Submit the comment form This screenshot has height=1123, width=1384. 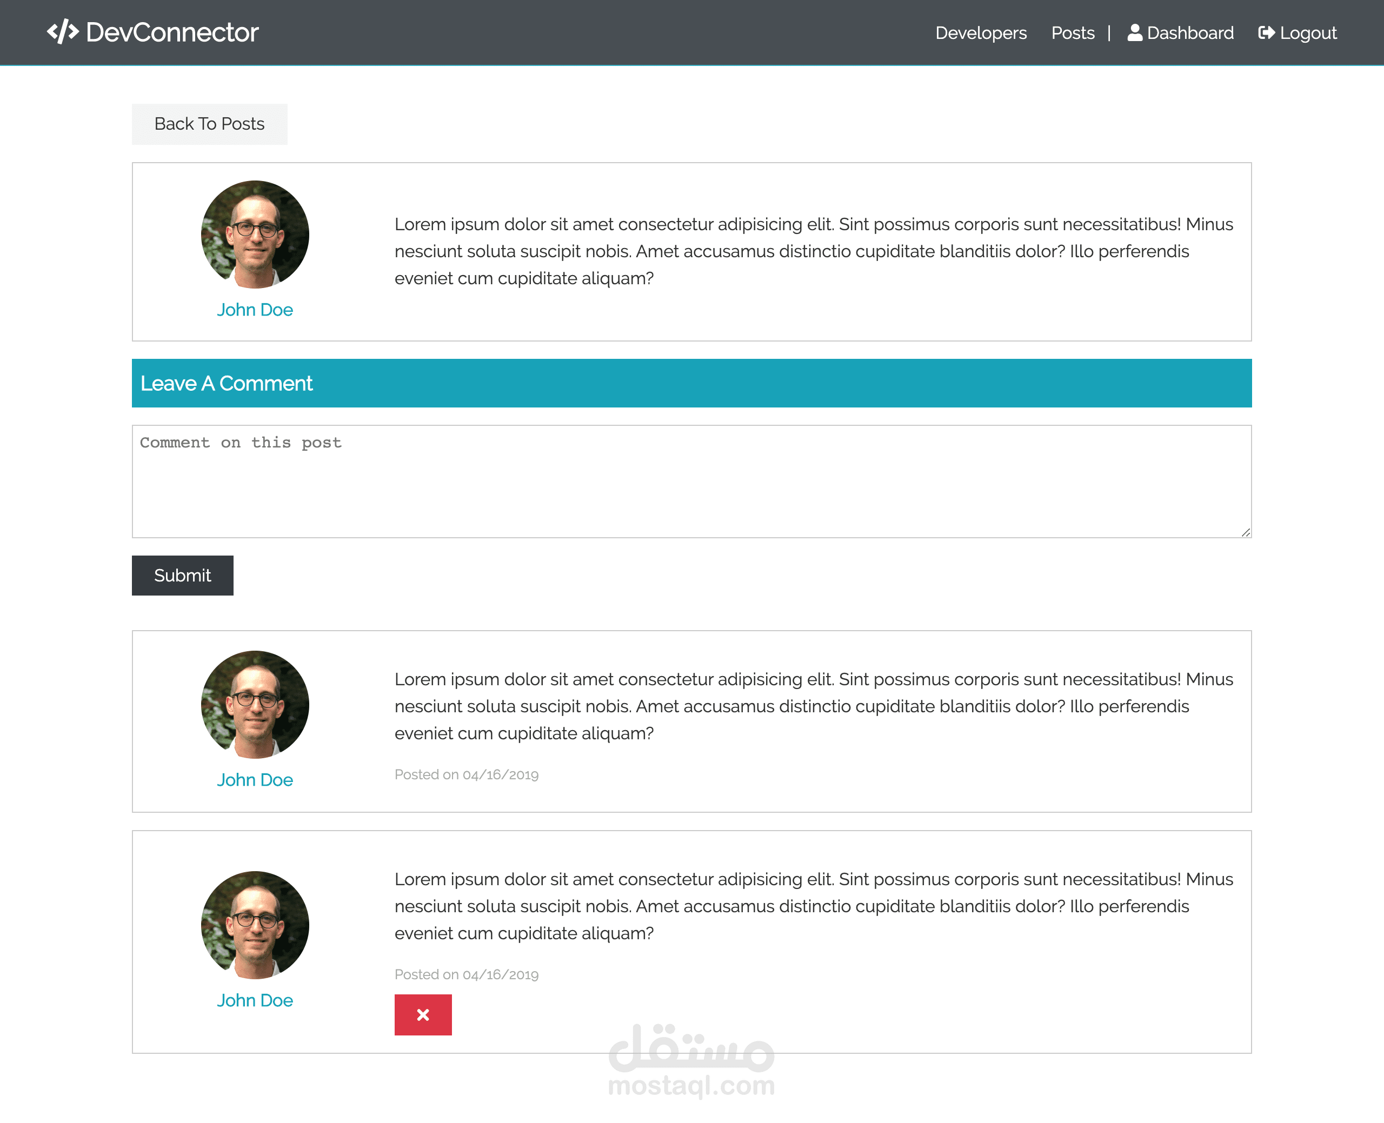pyautogui.click(x=183, y=575)
